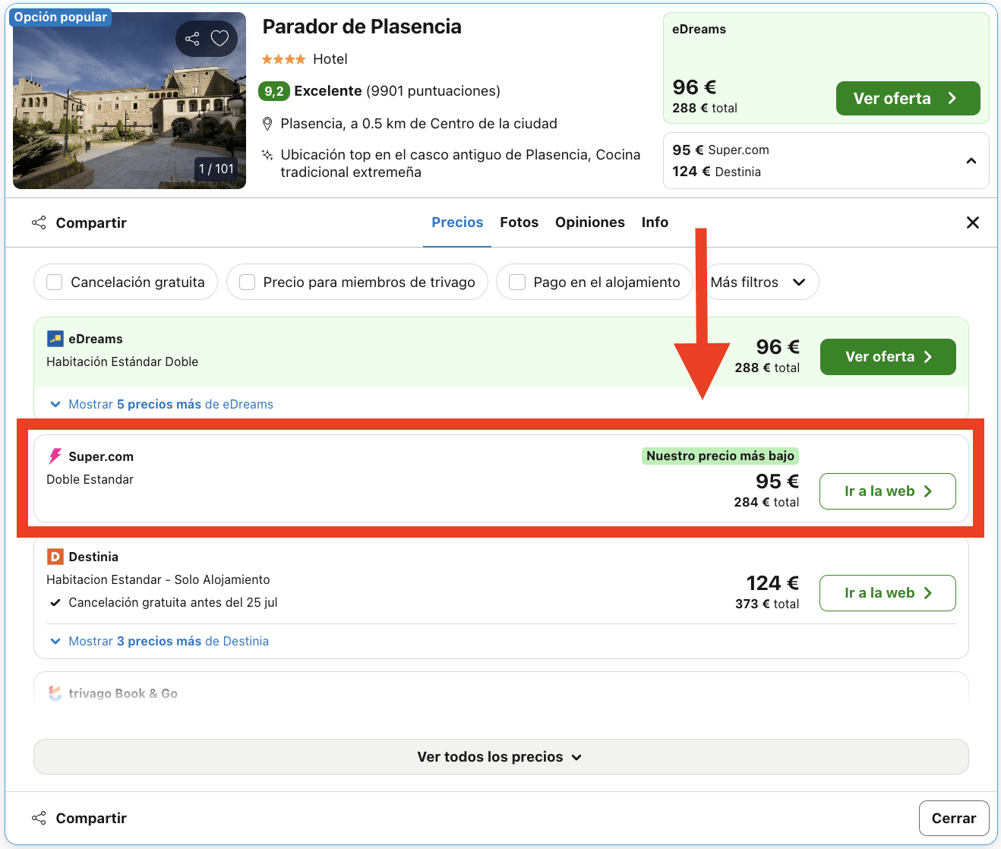
Task: Click the Super.com lightning logo icon
Action: 55,456
